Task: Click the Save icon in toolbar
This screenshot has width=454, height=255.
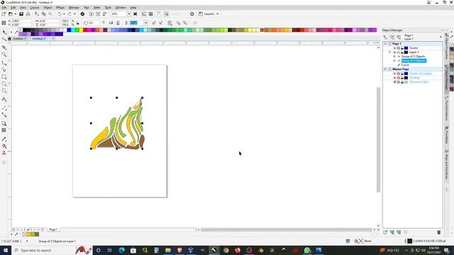Action: pos(21,14)
